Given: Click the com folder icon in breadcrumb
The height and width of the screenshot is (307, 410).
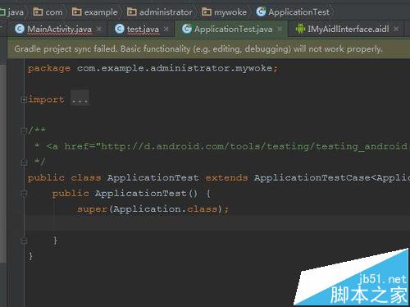Looking at the screenshot, I should [38, 11].
